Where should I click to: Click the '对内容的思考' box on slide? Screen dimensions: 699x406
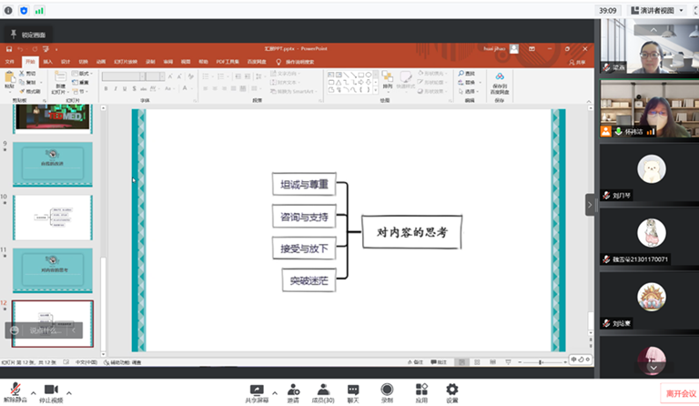coord(411,232)
